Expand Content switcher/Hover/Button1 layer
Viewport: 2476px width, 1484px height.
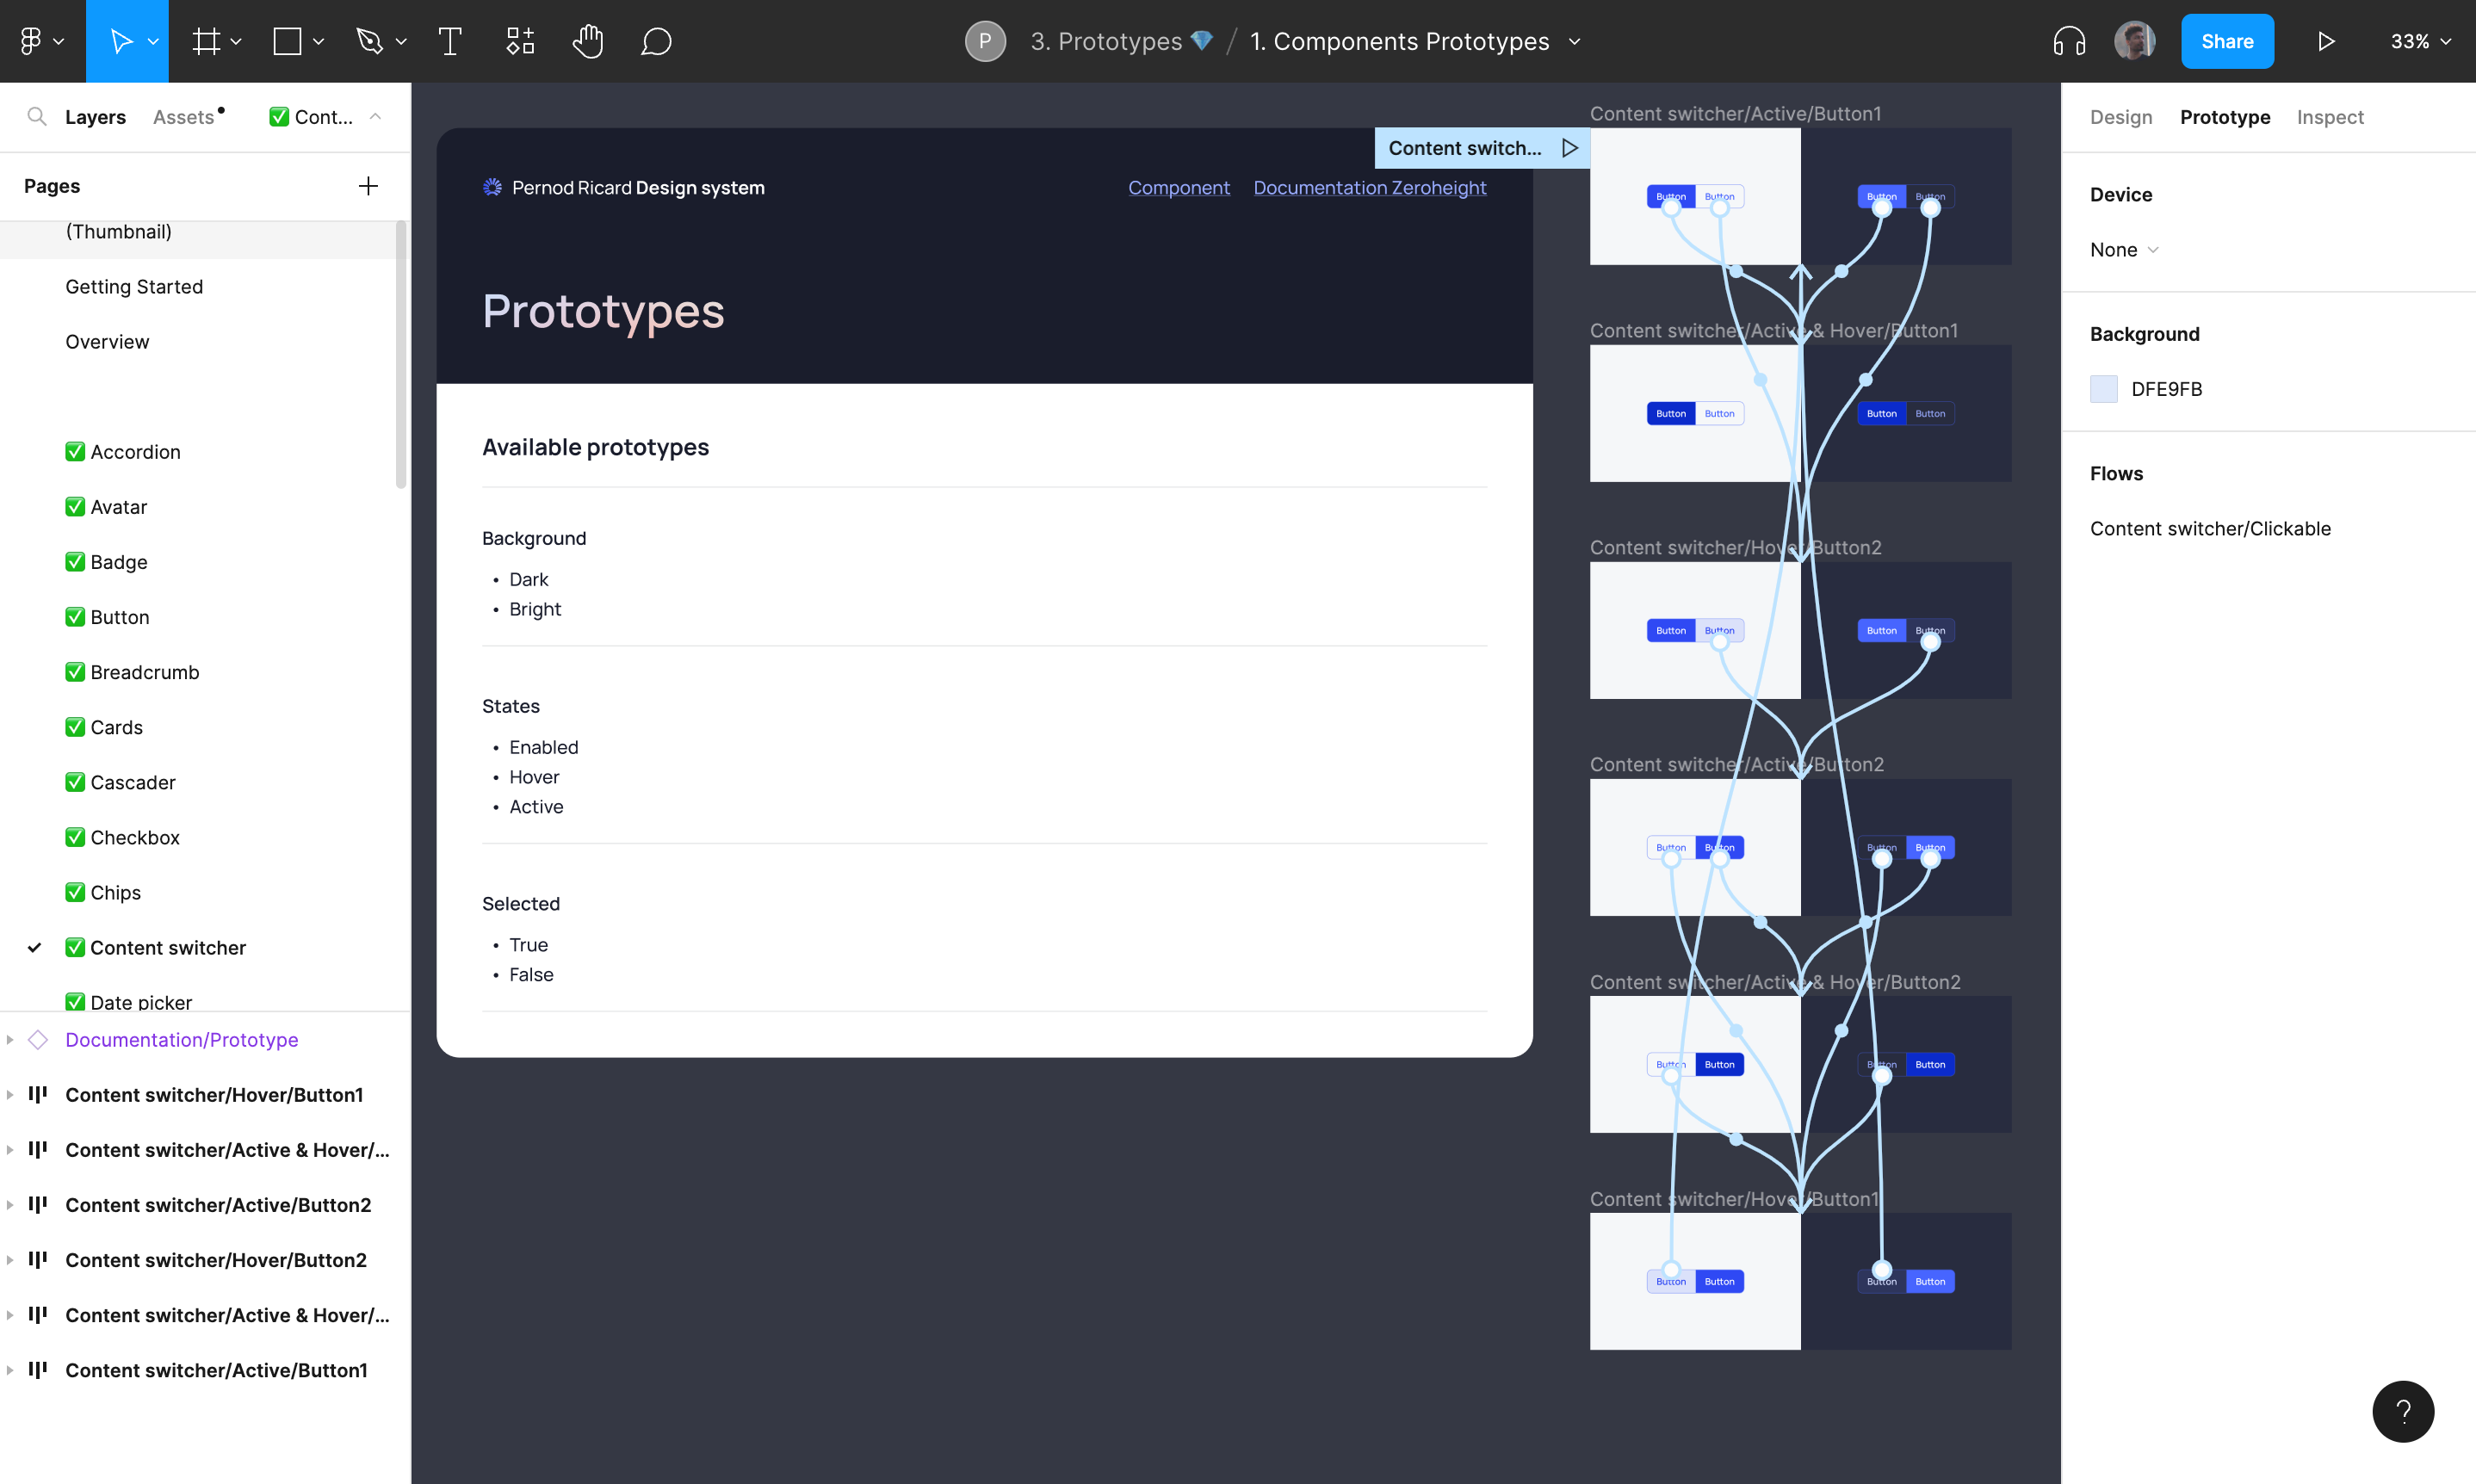point(10,1095)
